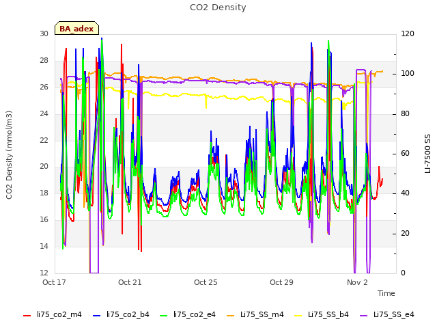Click left axis value 22

(x=44, y=140)
